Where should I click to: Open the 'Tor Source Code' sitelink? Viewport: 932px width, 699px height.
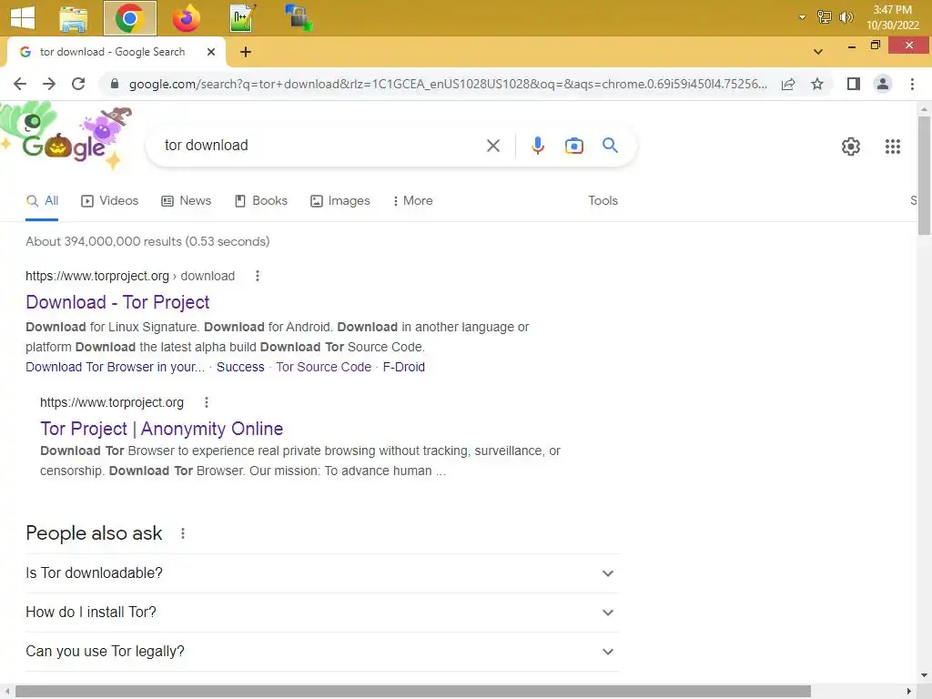(323, 368)
